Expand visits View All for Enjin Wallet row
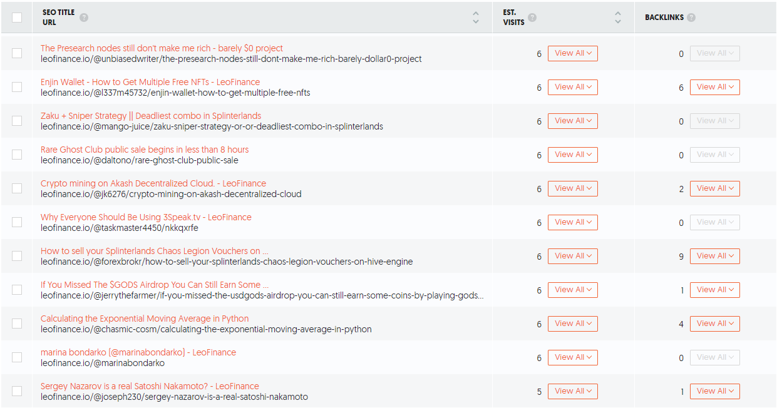This screenshot has height=408, width=777. [573, 87]
